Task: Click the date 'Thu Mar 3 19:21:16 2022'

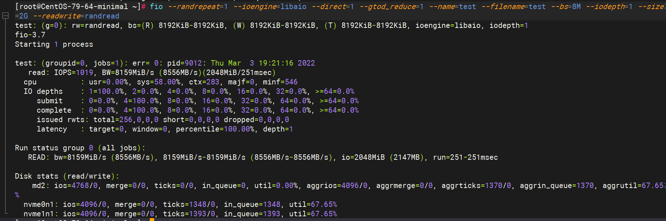Action: (263, 63)
